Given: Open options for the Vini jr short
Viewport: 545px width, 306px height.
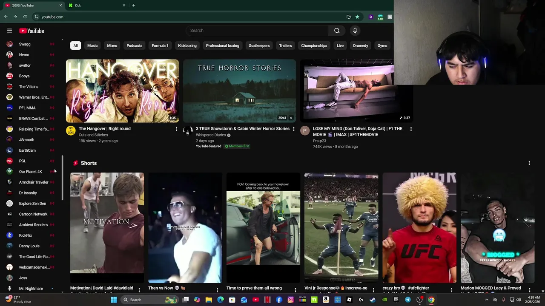Looking at the screenshot, I should [x=373, y=290].
